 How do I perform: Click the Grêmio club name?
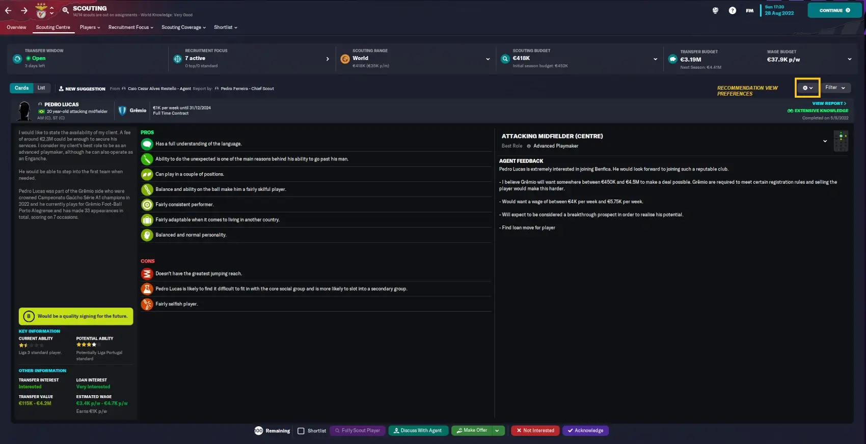pyautogui.click(x=138, y=110)
